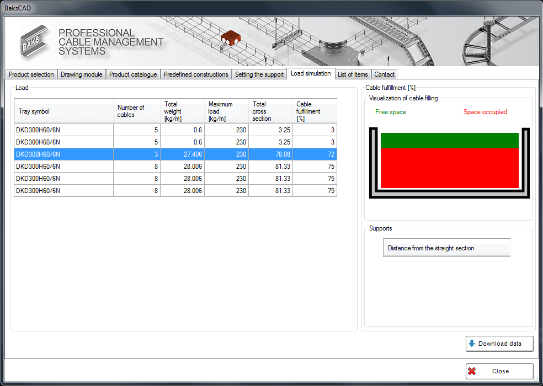Click the red X icon on Close
543x386 pixels.
click(472, 371)
